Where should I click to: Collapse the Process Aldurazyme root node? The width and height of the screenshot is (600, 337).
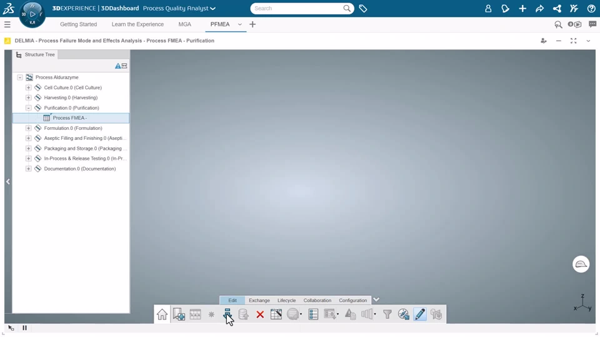20,77
